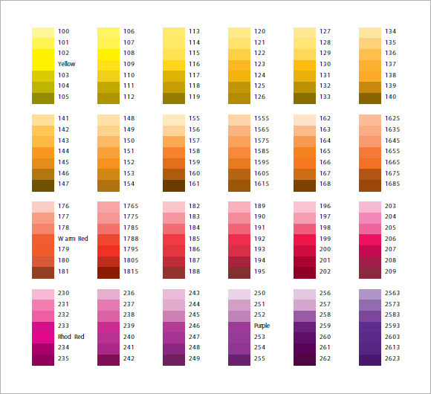Pick dark brown swatch 147
The width and height of the screenshot is (431, 394).
pyautogui.click(x=43, y=186)
